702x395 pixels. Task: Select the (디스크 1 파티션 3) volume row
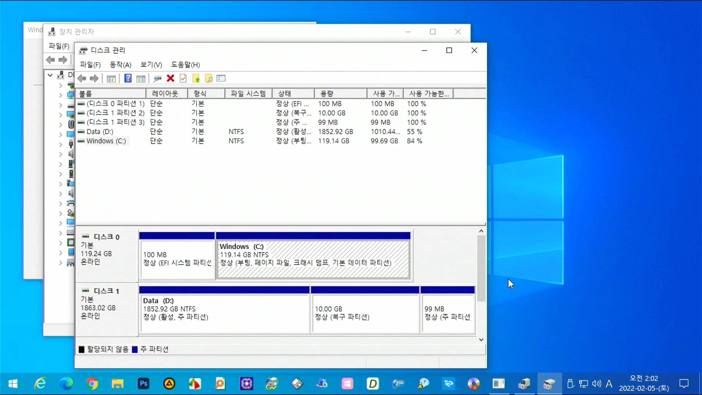pyautogui.click(x=280, y=122)
